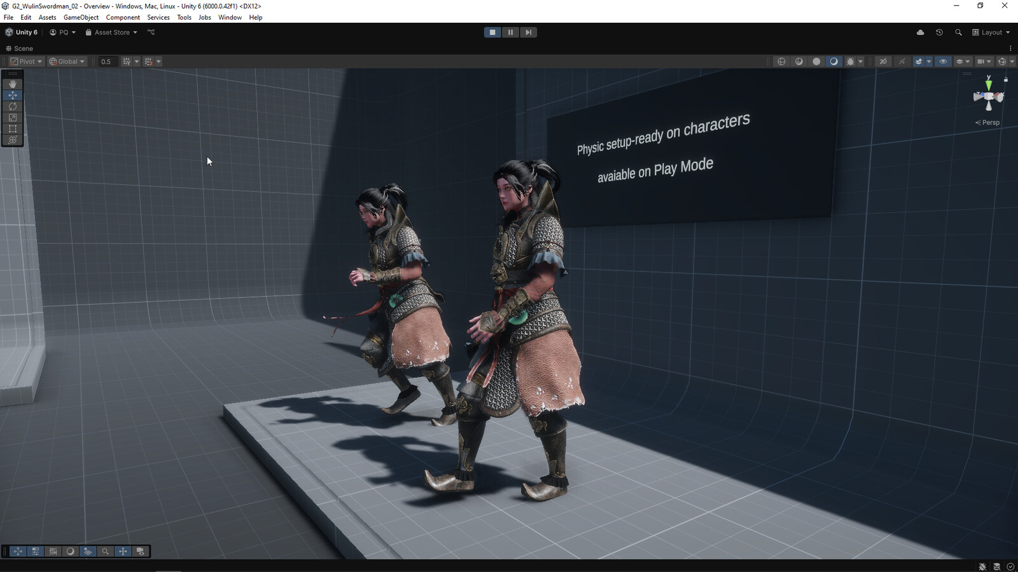Image resolution: width=1018 pixels, height=572 pixels.
Task: Expand debug draw mode dropdown arrow
Action: pos(860,62)
